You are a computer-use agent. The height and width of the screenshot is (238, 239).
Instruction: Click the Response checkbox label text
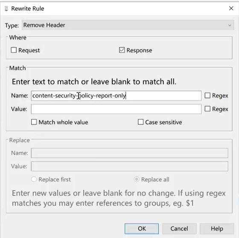pos(139,50)
